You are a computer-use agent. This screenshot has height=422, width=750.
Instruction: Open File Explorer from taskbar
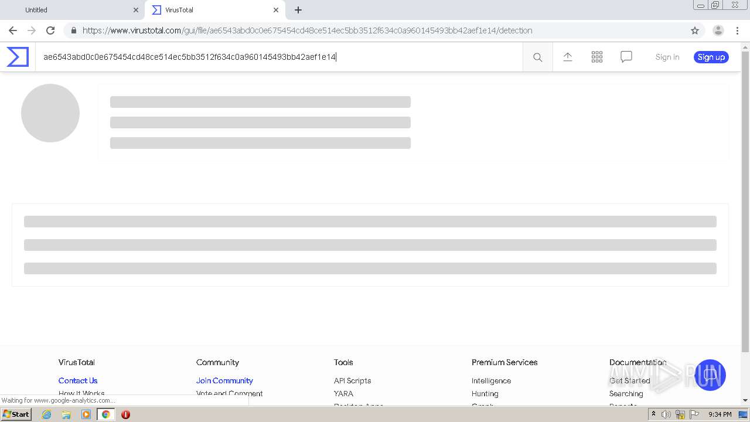click(66, 414)
